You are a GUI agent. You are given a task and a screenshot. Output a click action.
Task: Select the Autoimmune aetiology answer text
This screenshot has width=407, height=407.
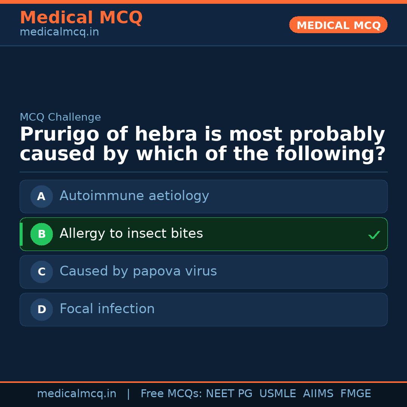134,196
